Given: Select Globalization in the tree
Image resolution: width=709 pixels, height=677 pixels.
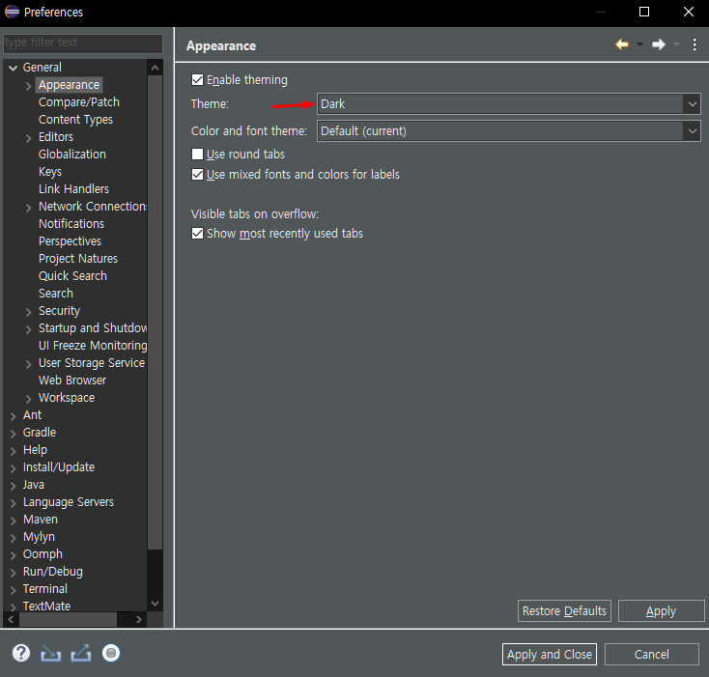Looking at the screenshot, I should (x=72, y=155).
